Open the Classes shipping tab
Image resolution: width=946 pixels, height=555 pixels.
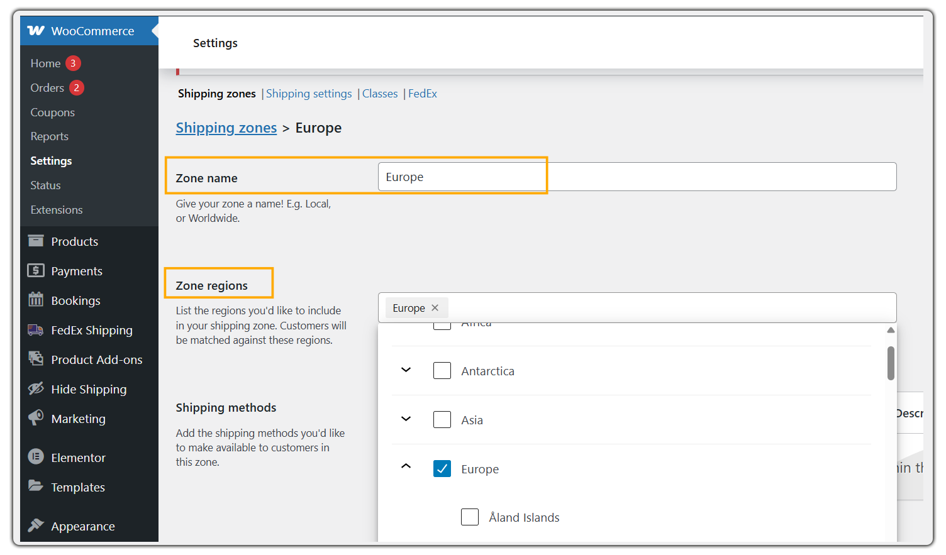point(380,94)
